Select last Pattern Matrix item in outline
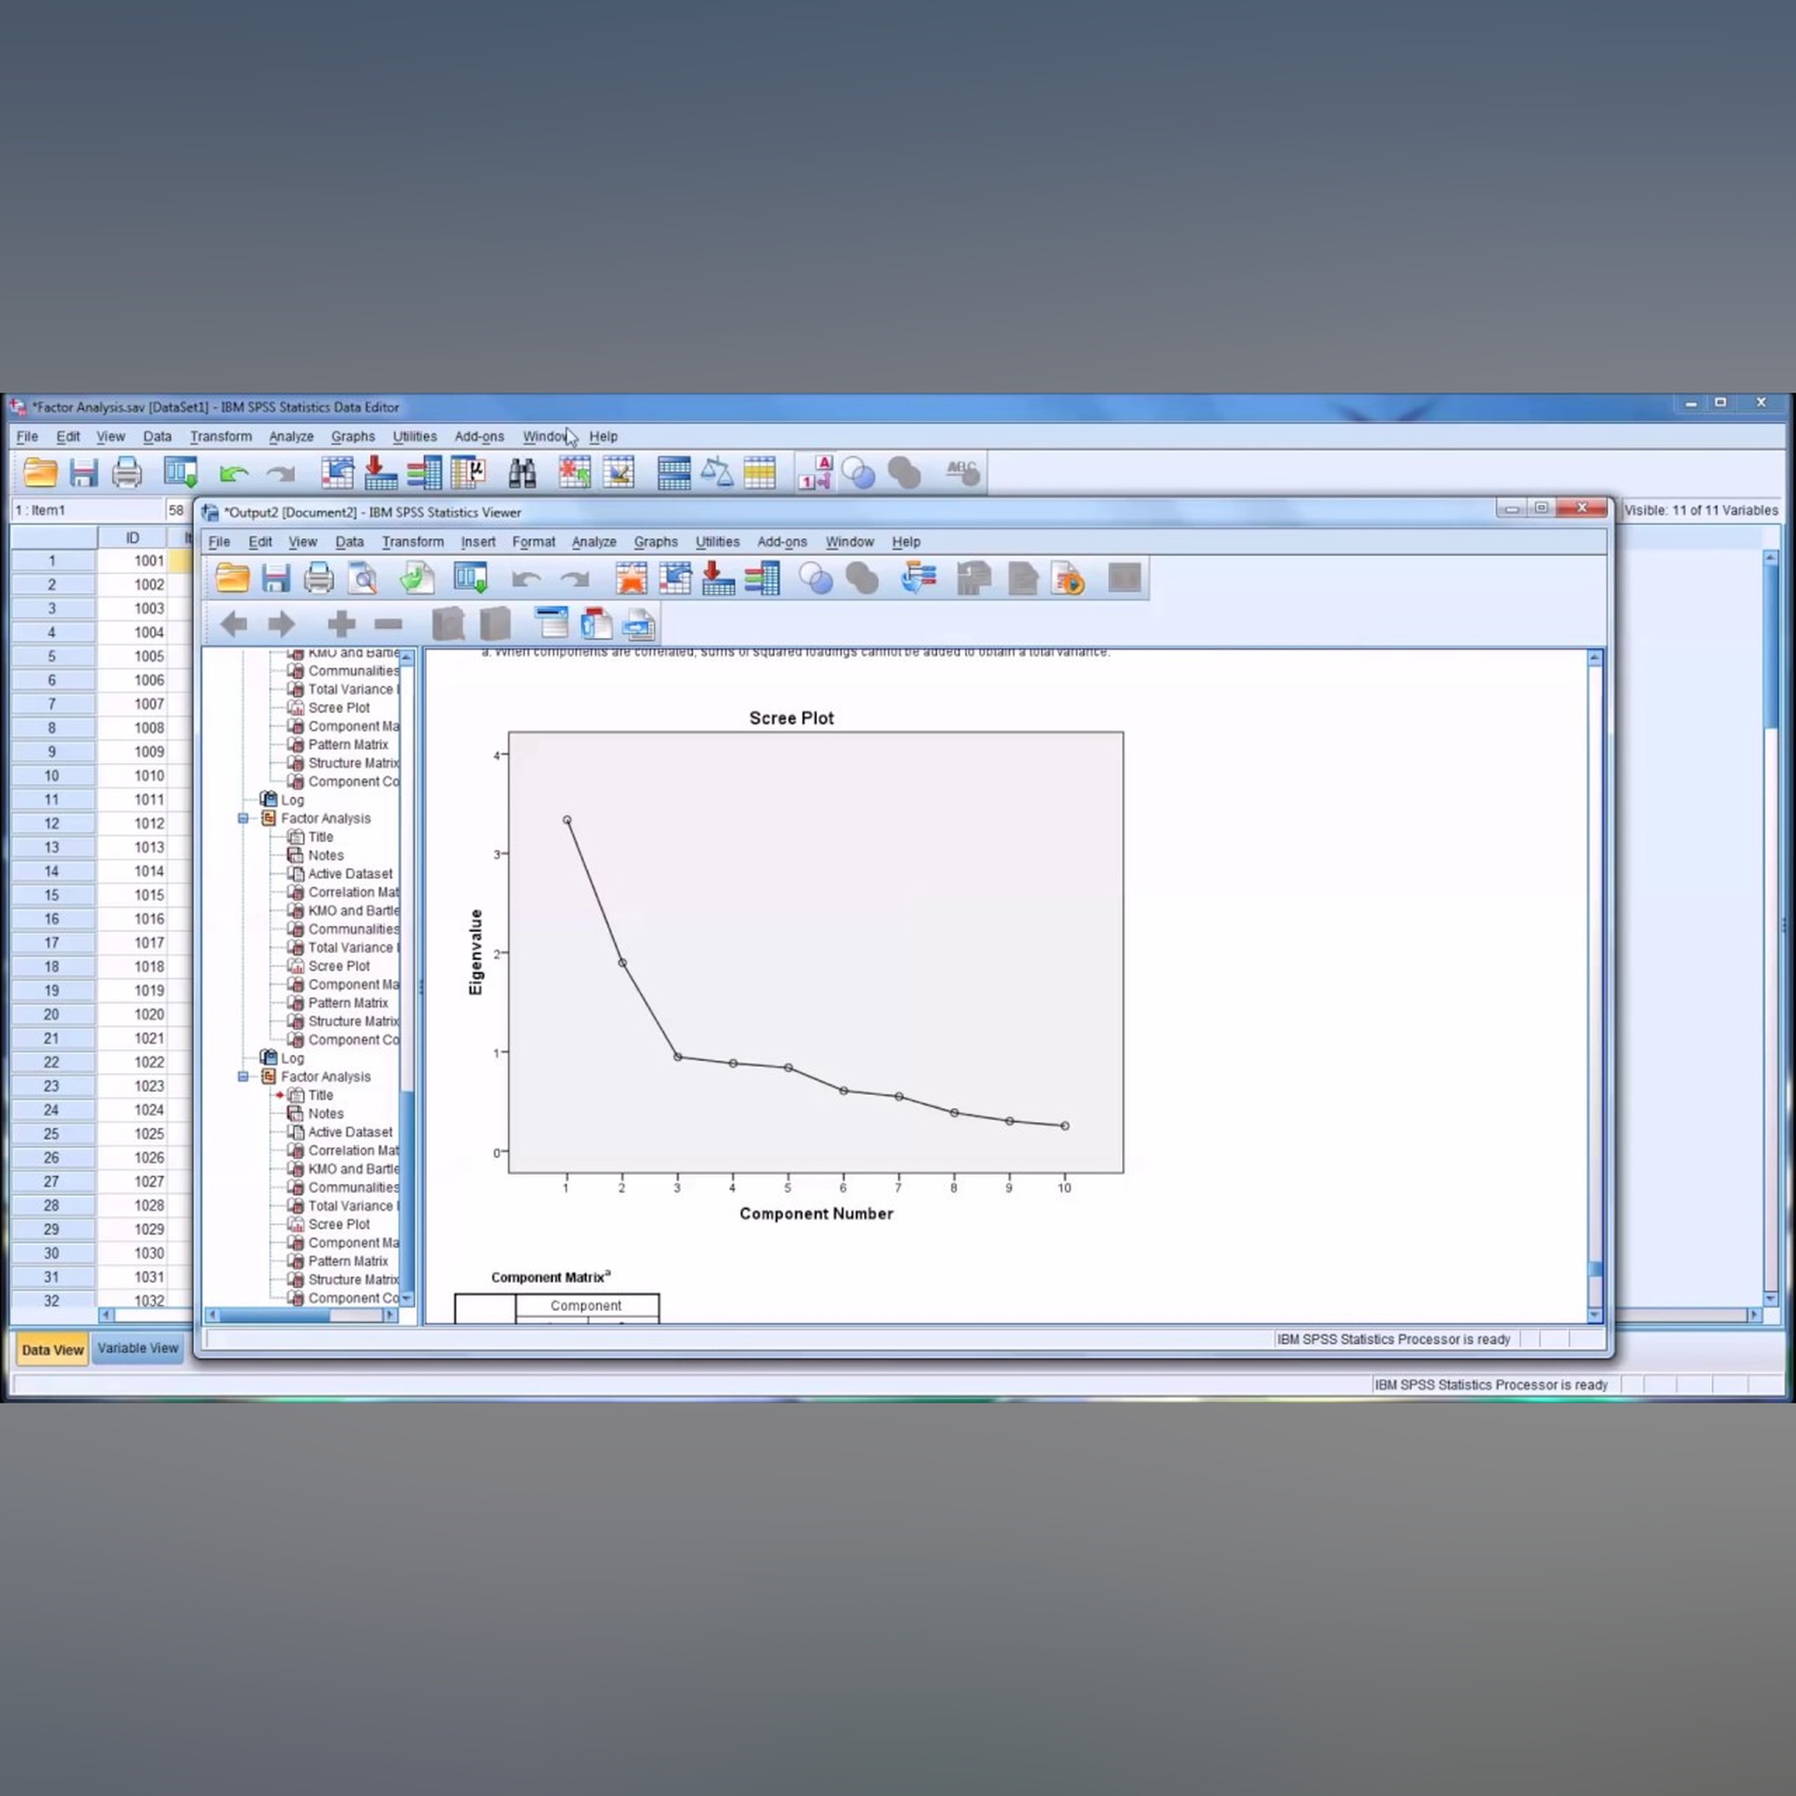Screen dimensions: 1796x1796 (x=348, y=1261)
